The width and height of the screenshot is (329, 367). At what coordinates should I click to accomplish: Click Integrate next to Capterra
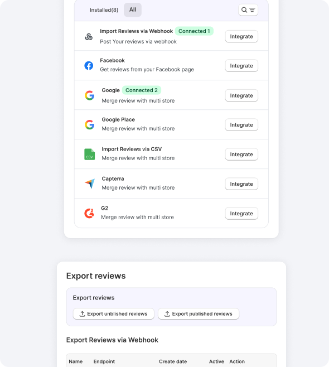[241, 183]
